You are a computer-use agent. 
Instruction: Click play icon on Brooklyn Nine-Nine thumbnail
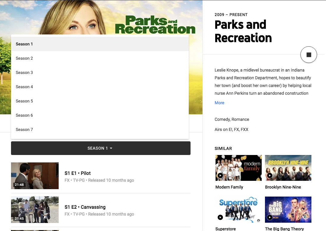click(270, 175)
